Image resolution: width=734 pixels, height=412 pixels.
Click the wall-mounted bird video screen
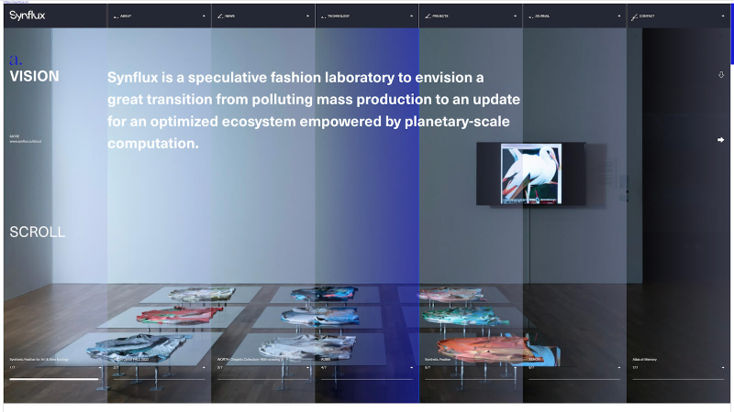(531, 174)
